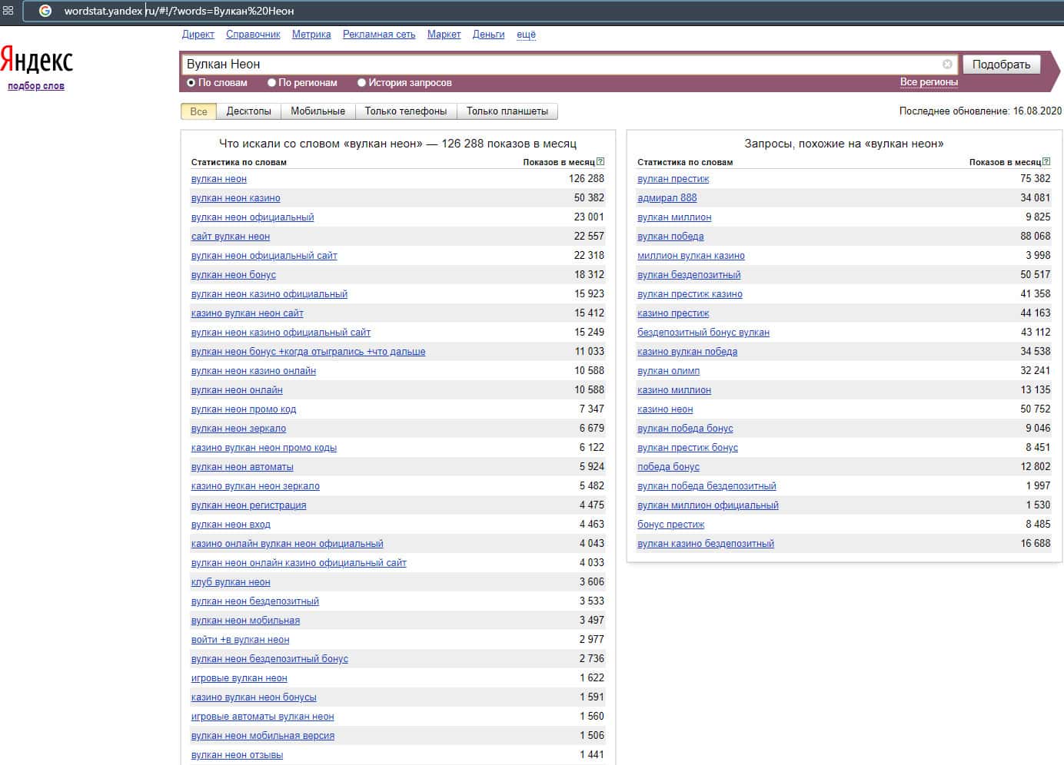This screenshot has width=1064, height=765.
Task: Open the "Все регионы" region selector
Action: point(929,82)
